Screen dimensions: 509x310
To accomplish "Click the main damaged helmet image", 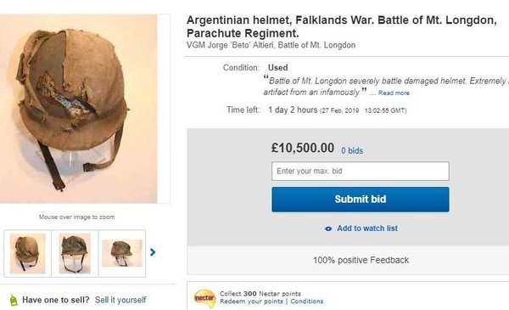I will pos(78,109).
